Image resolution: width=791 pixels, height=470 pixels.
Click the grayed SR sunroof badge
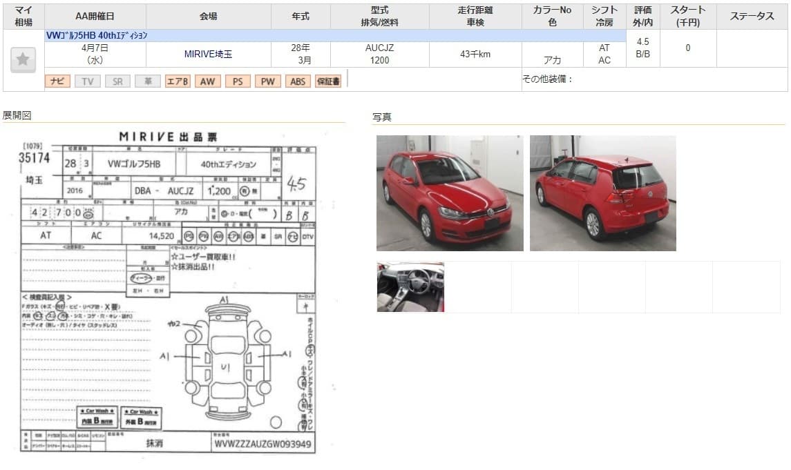tap(117, 81)
